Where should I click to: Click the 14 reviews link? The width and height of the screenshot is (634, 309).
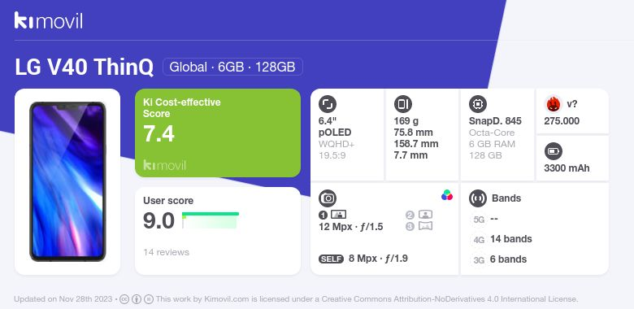(166, 252)
